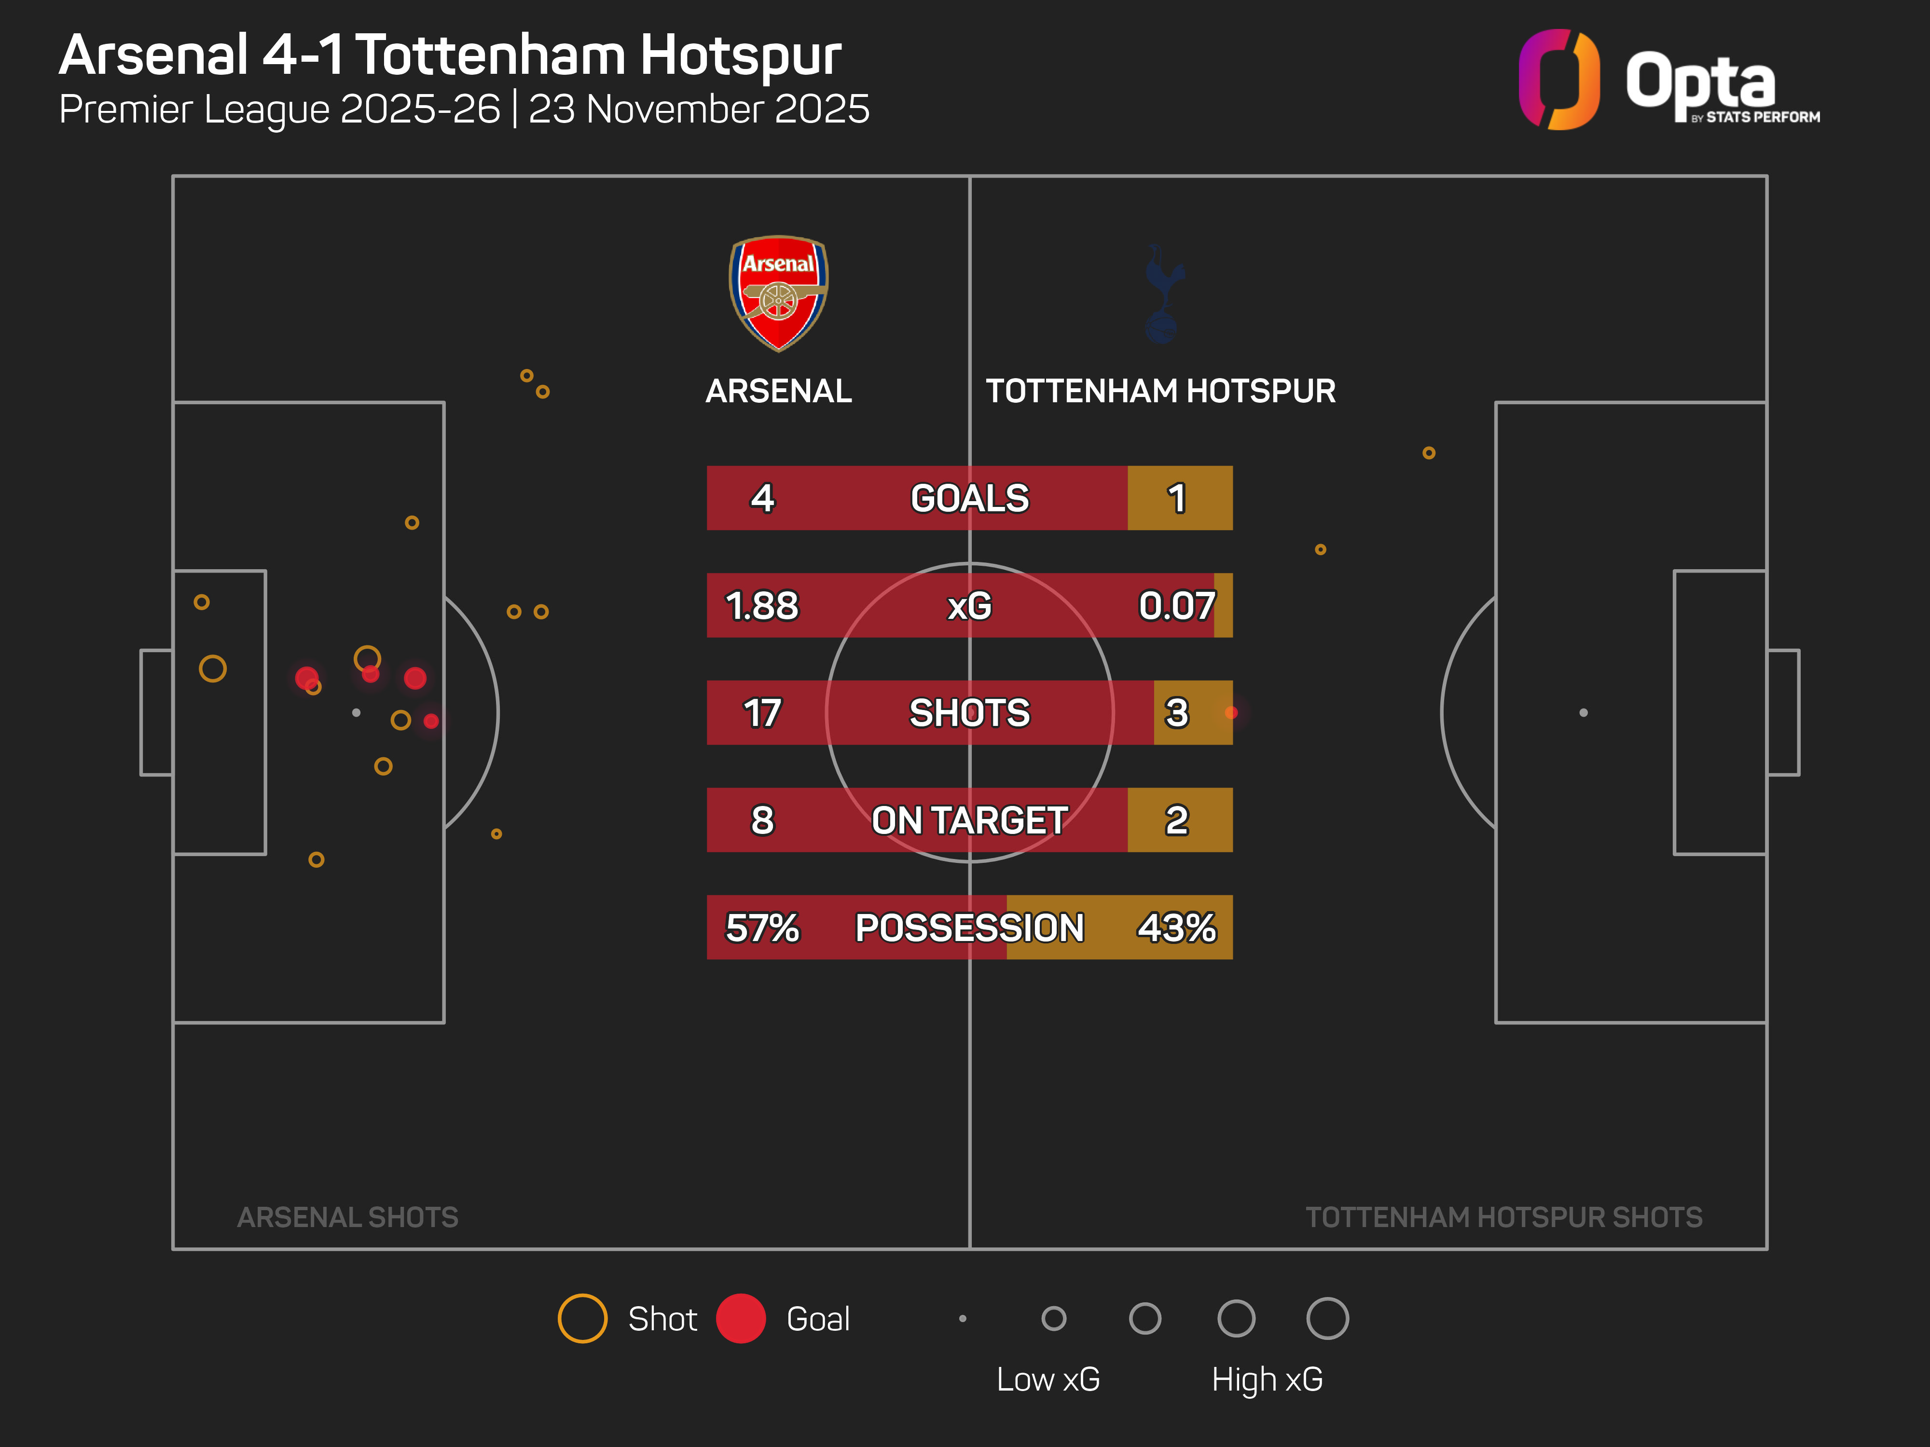Click the Tottenham goals value 1

(x=1177, y=498)
